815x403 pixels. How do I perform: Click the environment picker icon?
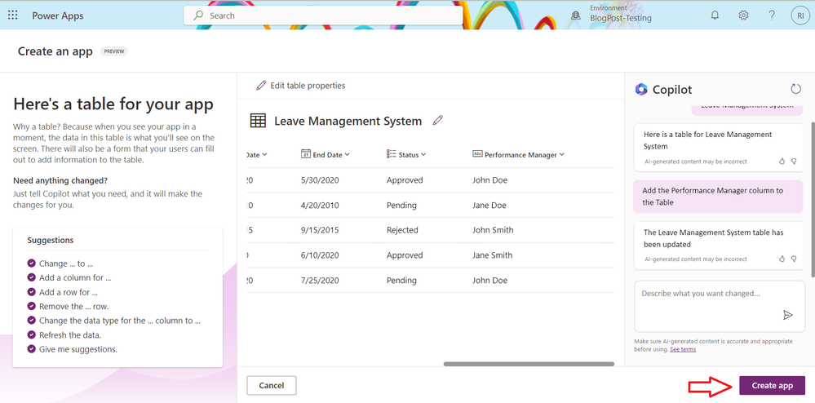tap(575, 15)
